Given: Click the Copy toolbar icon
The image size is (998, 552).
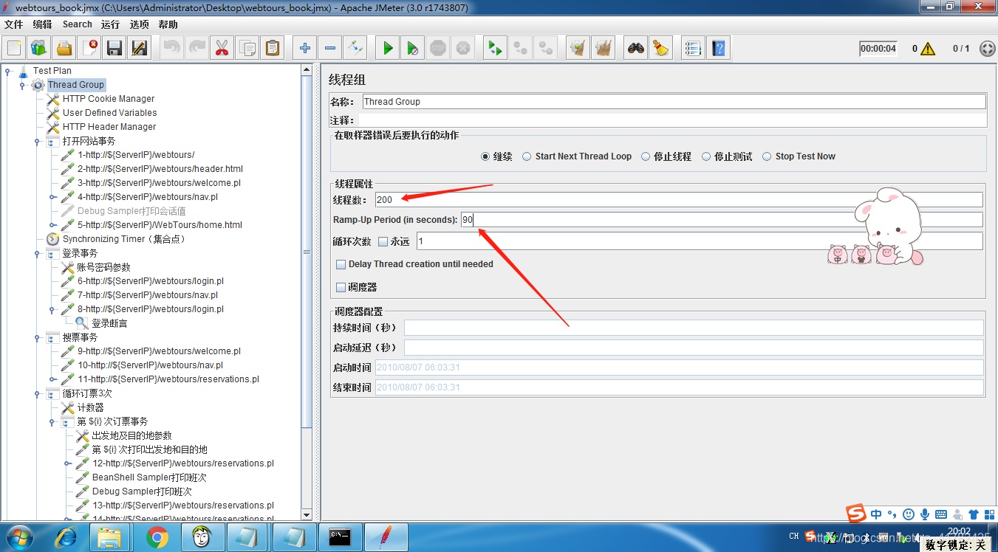Looking at the screenshot, I should coord(247,49).
